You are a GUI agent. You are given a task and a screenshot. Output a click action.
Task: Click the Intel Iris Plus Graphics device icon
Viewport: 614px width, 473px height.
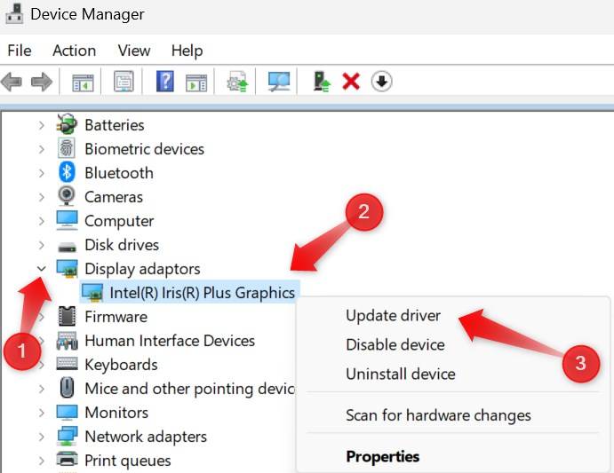92,293
